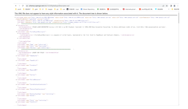Image resolution: width=188 pixels, height=109 pixels.
Task: Open the mapgis bookmark folder
Action: [49, 9]
